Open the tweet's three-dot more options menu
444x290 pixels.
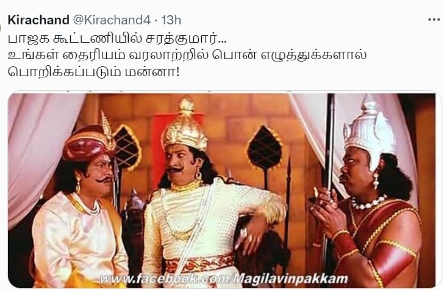pos(434,20)
